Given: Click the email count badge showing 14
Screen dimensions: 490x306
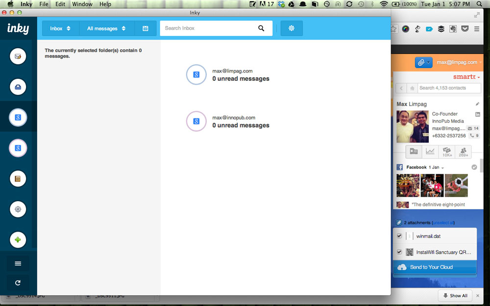Looking at the screenshot, I should 473,128.
